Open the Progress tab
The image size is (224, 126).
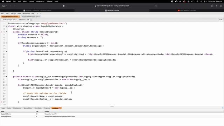[x=47, y=108]
